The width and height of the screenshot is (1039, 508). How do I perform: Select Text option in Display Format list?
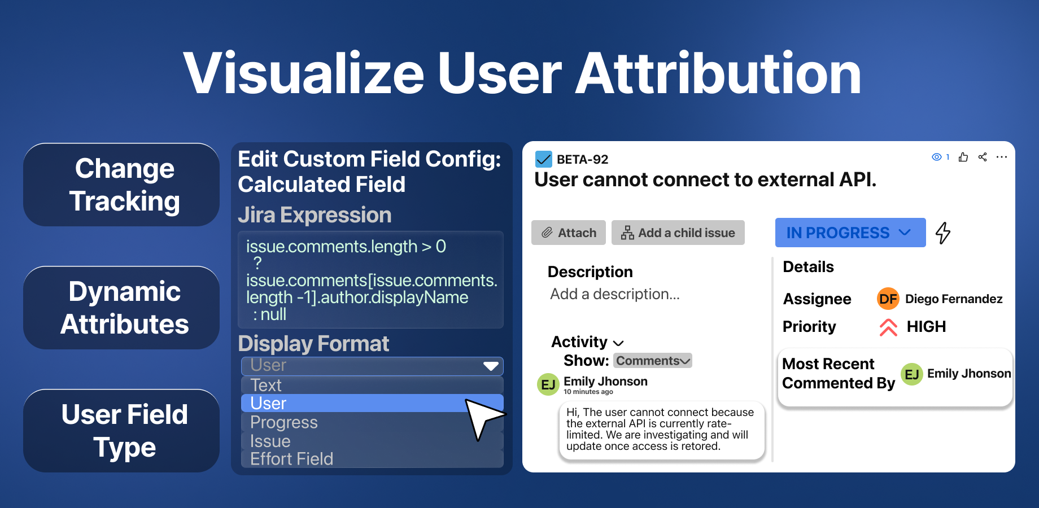pyautogui.click(x=372, y=385)
